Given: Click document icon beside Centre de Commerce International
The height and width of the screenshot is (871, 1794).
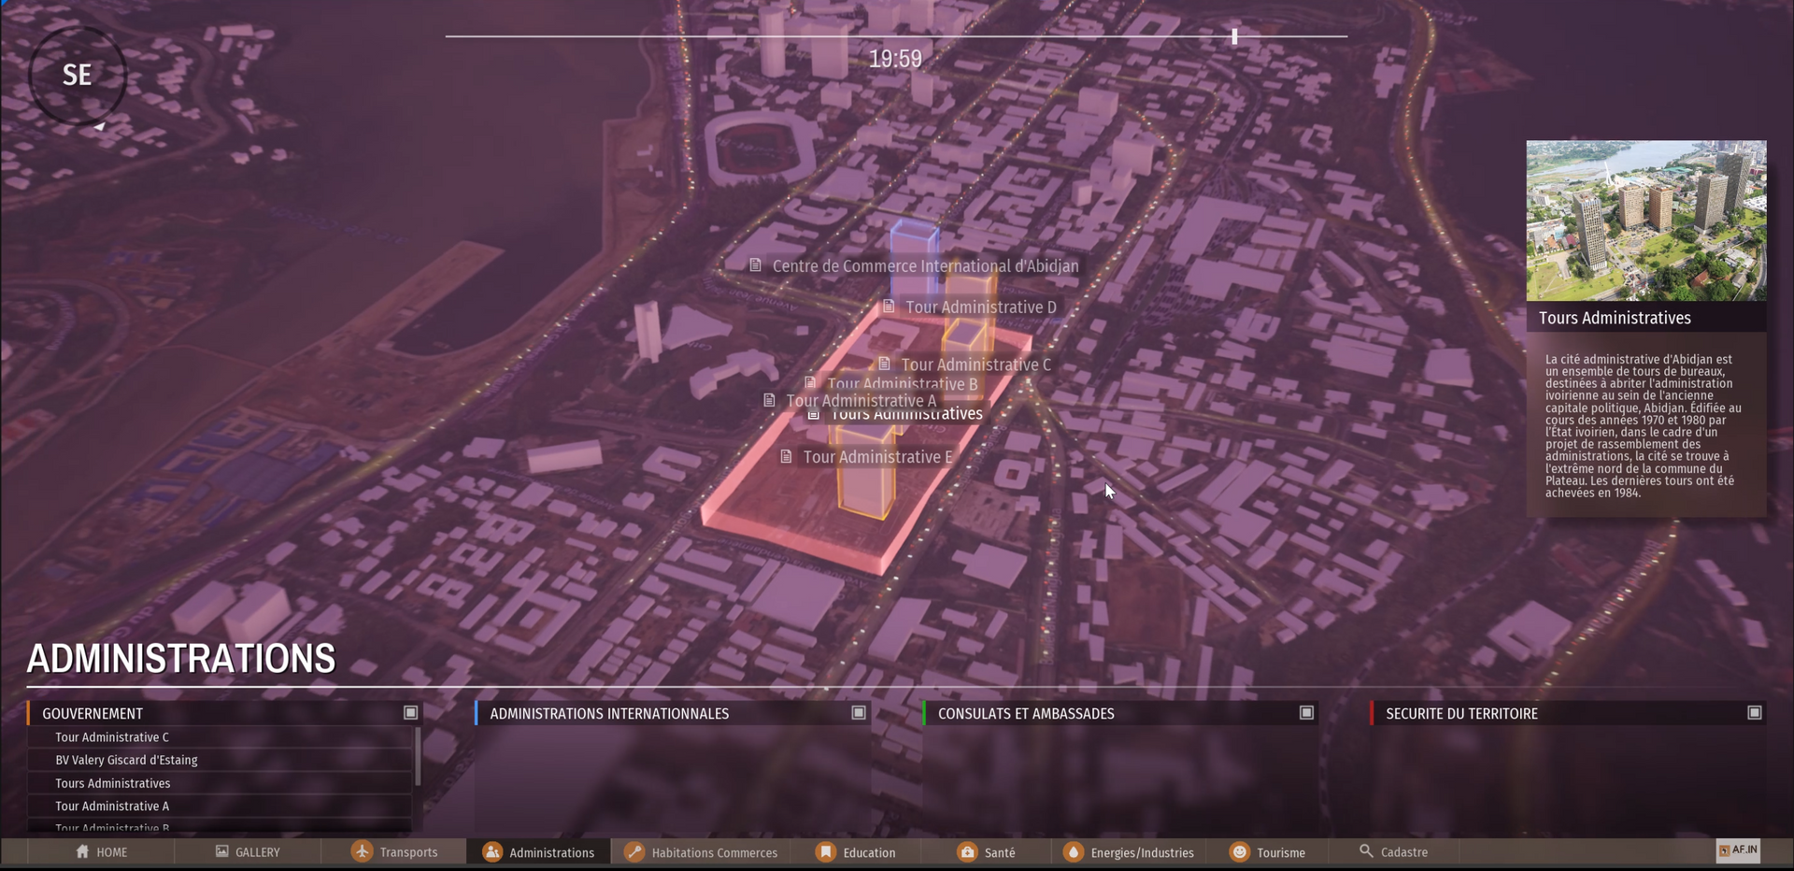Looking at the screenshot, I should coord(755,265).
